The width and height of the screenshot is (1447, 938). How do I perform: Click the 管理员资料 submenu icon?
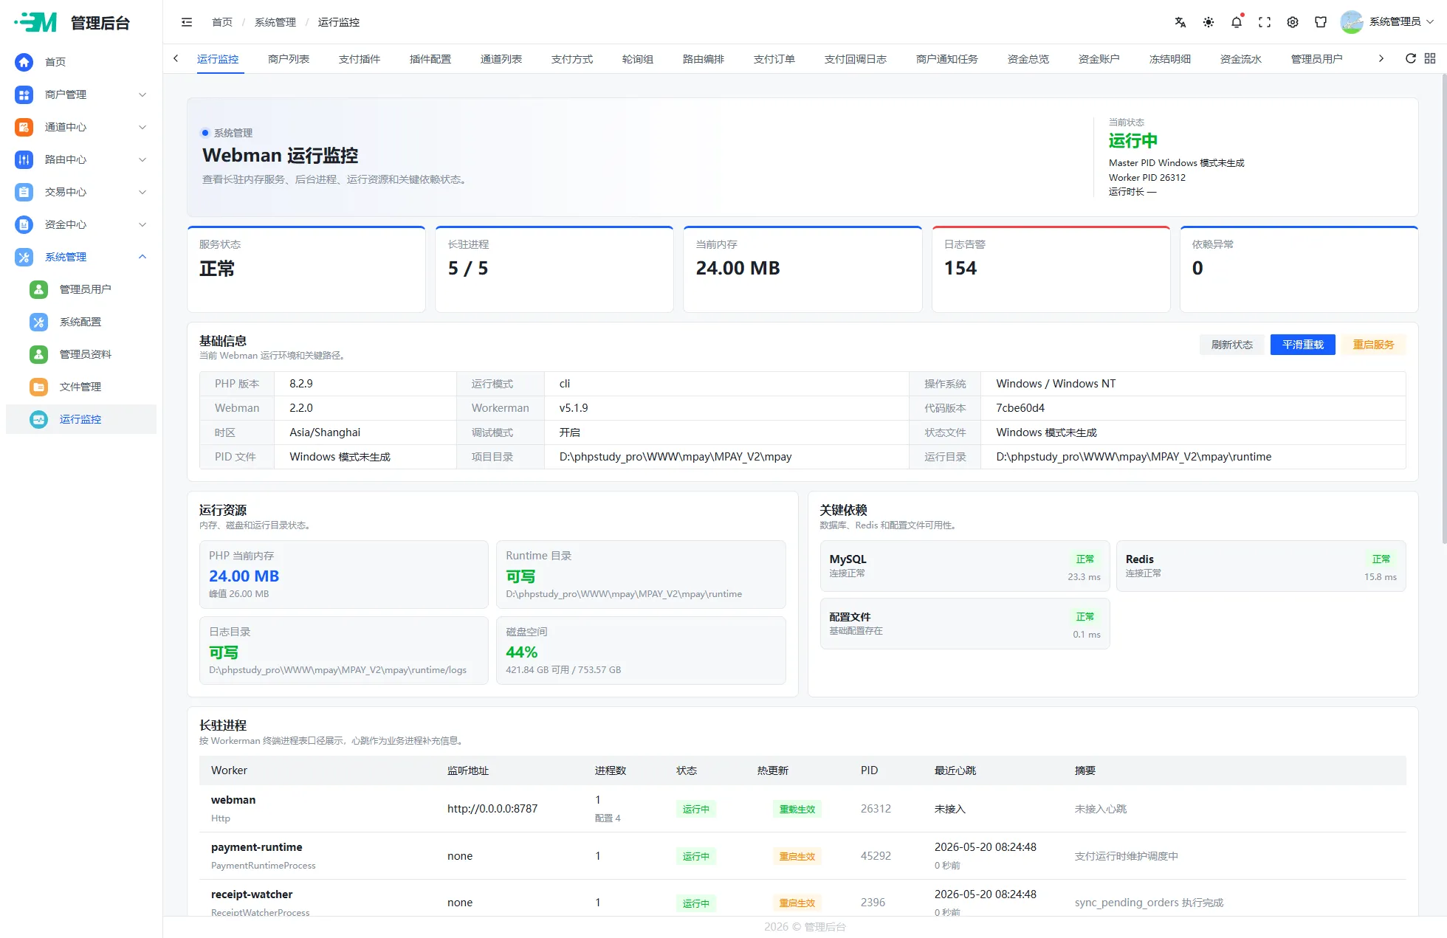click(x=38, y=354)
